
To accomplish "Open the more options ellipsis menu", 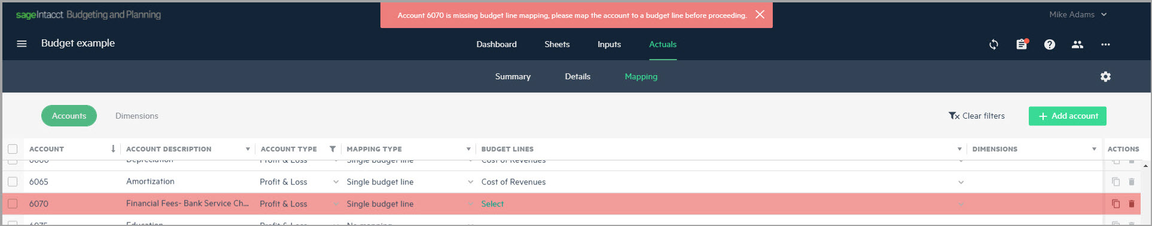I will pyautogui.click(x=1105, y=44).
